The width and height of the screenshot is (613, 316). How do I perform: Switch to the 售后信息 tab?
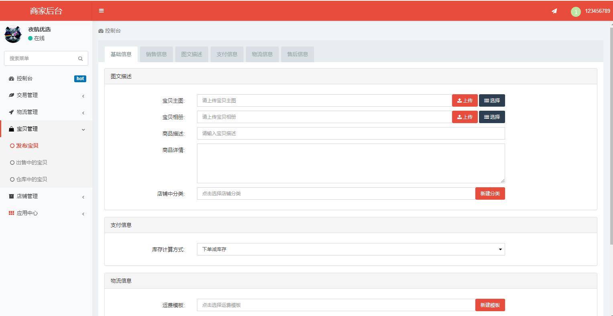pos(297,55)
